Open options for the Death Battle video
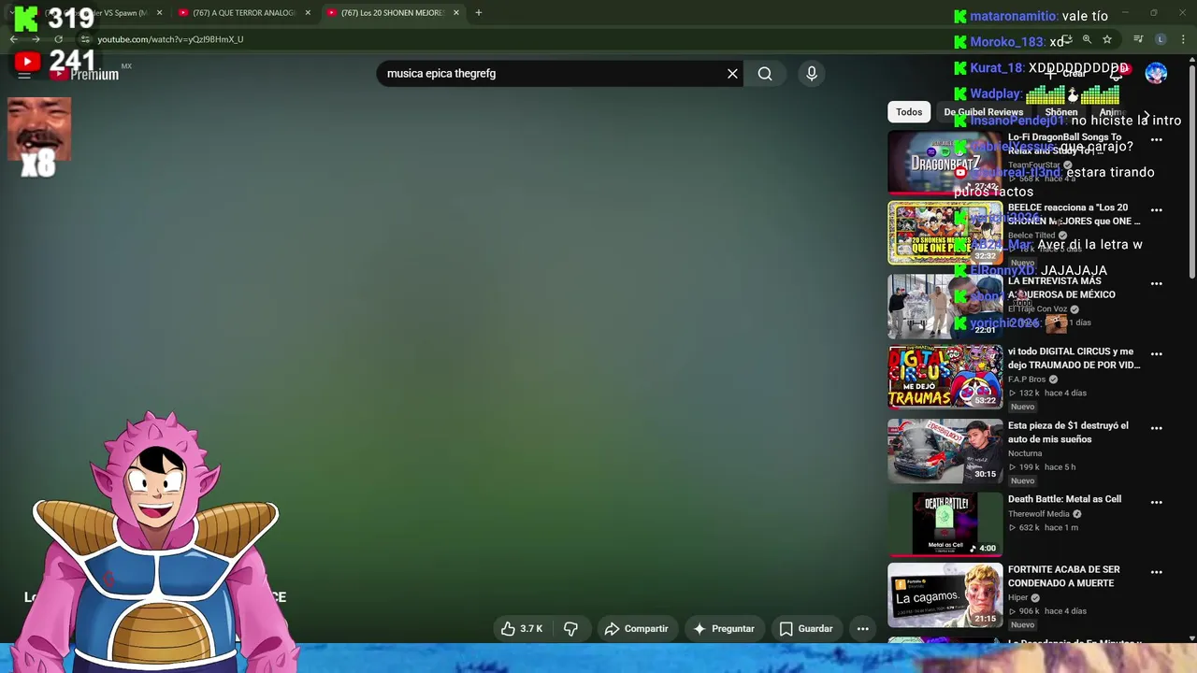Image resolution: width=1197 pixels, height=673 pixels. [x=1157, y=502]
